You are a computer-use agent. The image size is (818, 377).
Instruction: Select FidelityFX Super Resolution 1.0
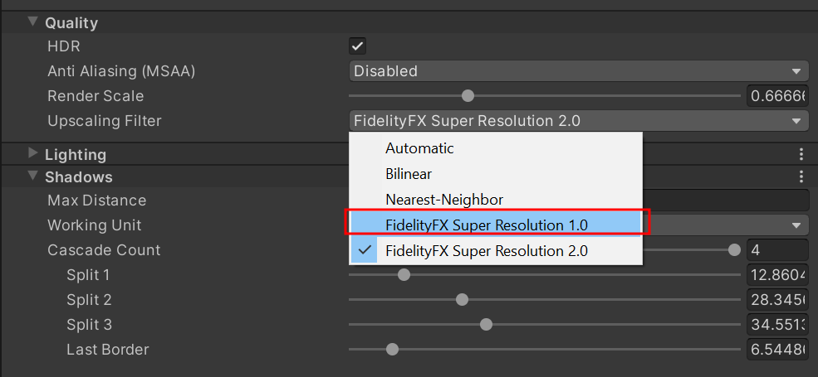(487, 224)
